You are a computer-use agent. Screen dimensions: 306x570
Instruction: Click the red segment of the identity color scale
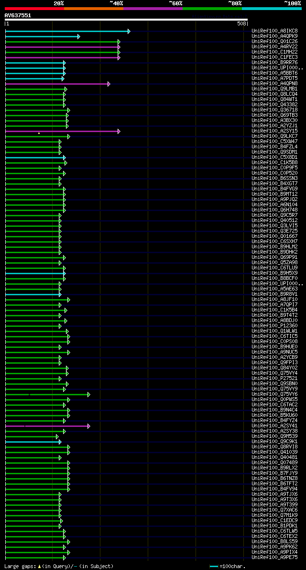[x=34, y=8]
